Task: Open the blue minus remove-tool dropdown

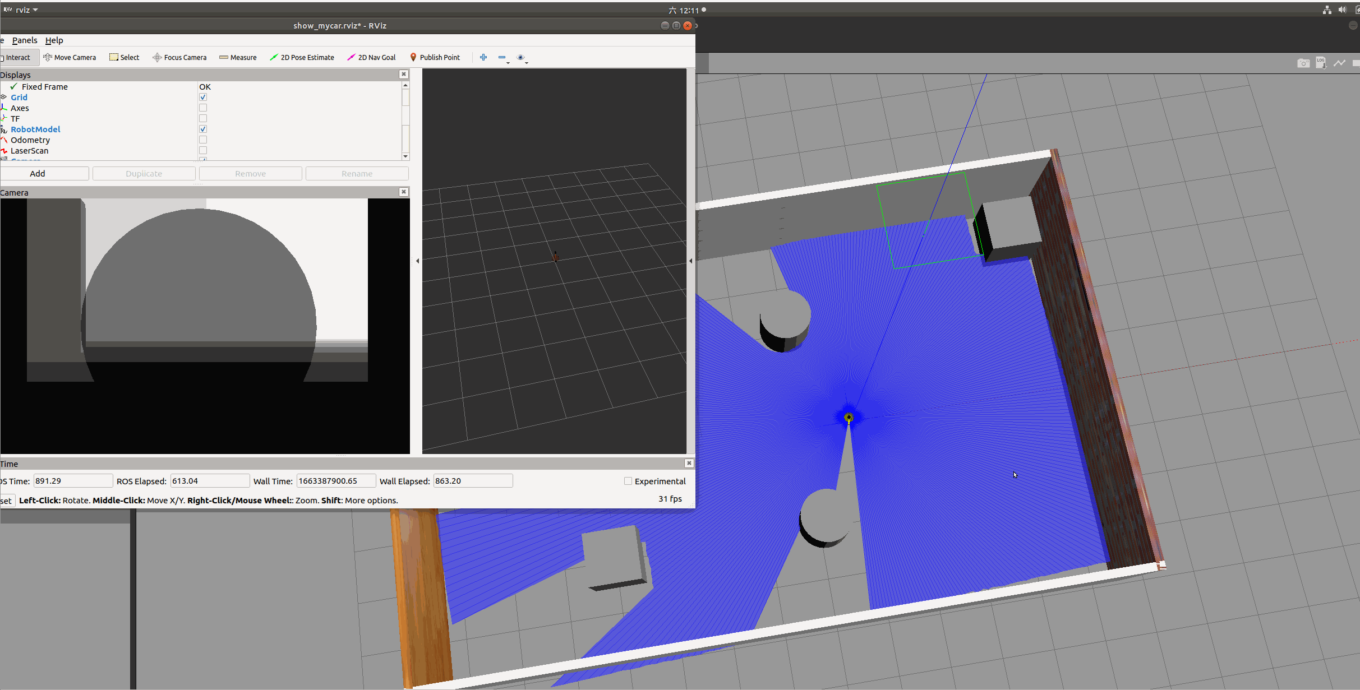Action: point(503,58)
